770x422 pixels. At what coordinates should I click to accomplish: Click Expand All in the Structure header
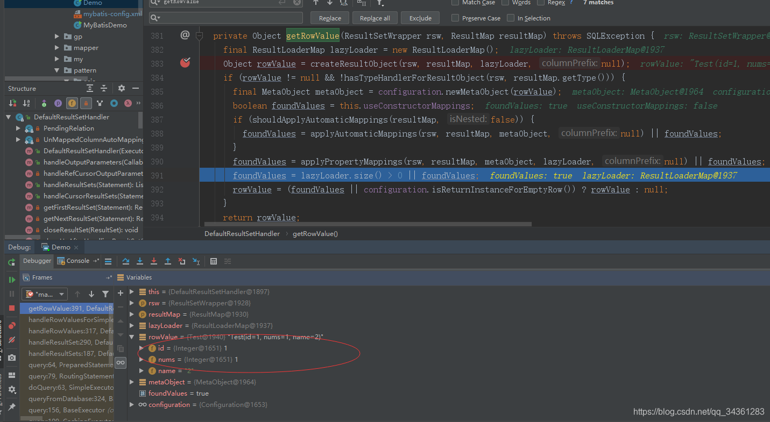90,88
